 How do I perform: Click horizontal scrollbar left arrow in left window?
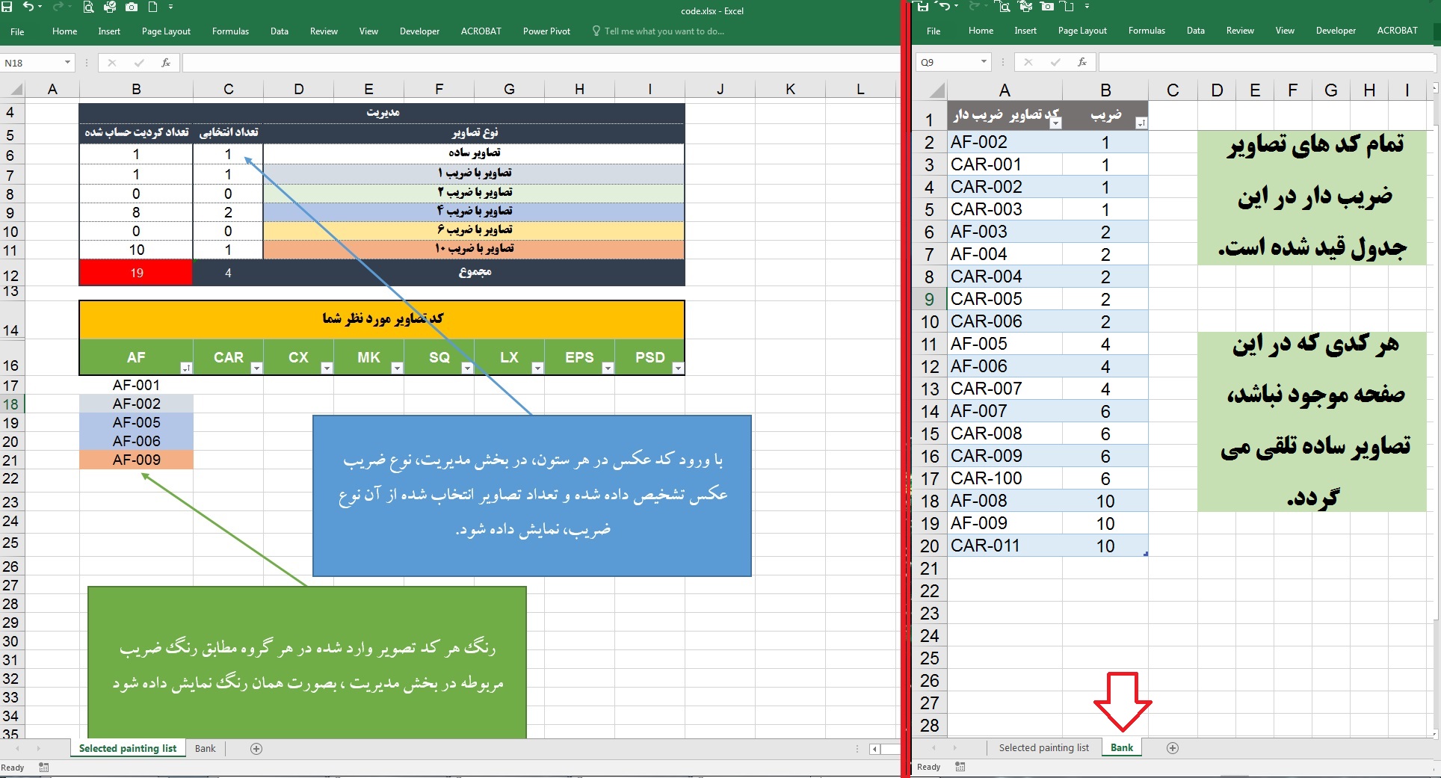point(874,748)
